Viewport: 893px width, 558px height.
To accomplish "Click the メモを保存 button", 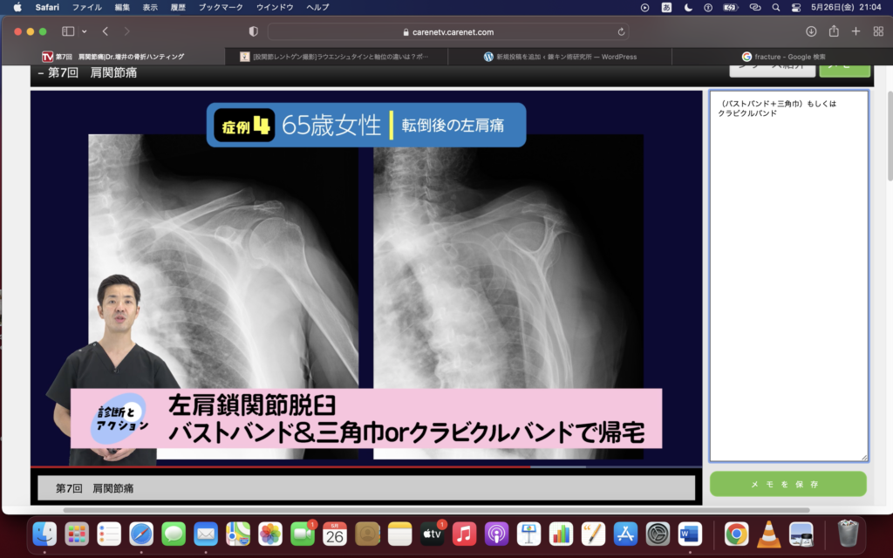I will (x=787, y=484).
